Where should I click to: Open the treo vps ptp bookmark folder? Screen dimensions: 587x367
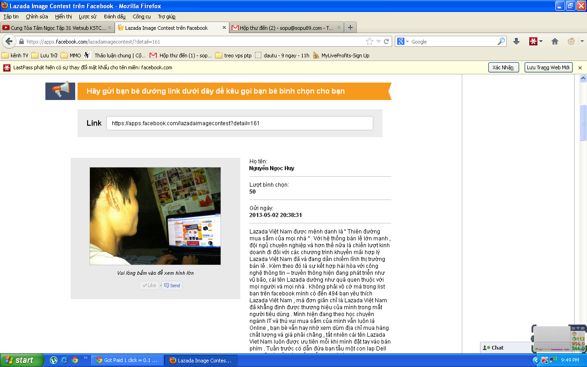pos(233,56)
